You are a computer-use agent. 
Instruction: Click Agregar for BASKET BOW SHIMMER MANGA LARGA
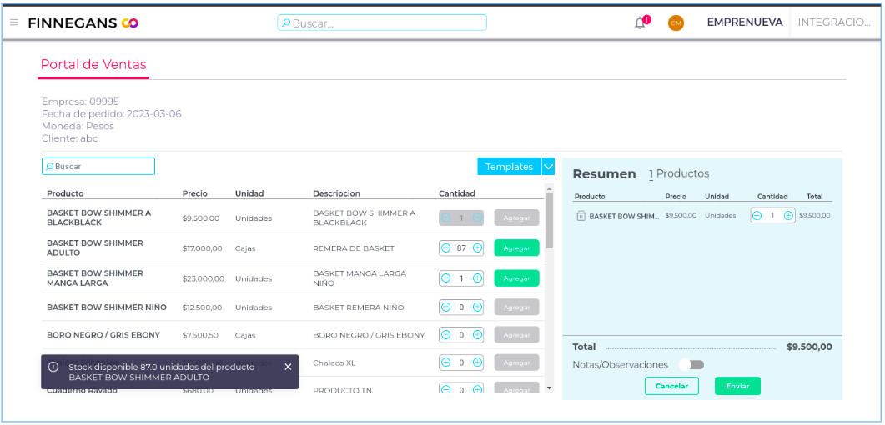pos(516,278)
